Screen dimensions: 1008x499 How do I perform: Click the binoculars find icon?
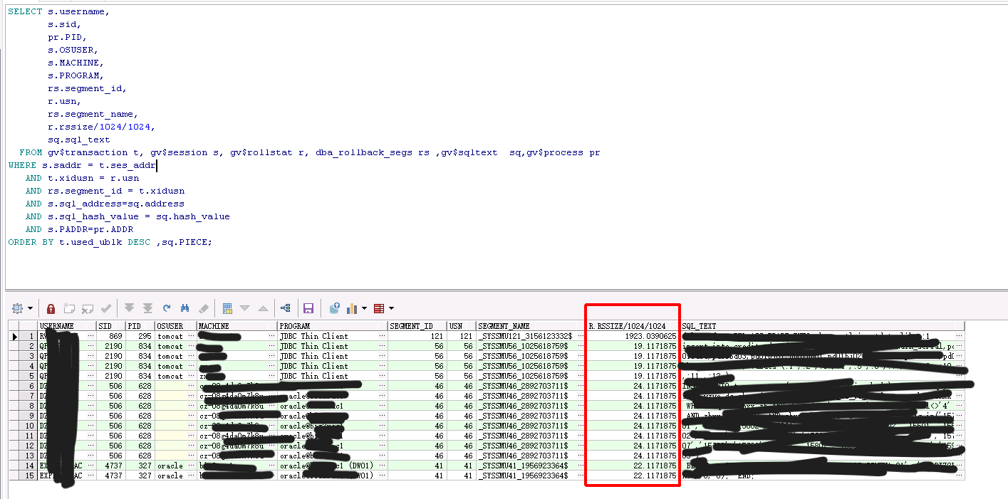[185, 308]
